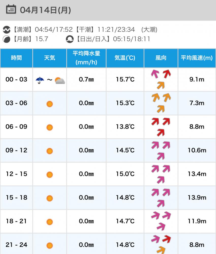Click the red wind arrows in 06 - 09 row
216x254 pixels.
coord(161,127)
